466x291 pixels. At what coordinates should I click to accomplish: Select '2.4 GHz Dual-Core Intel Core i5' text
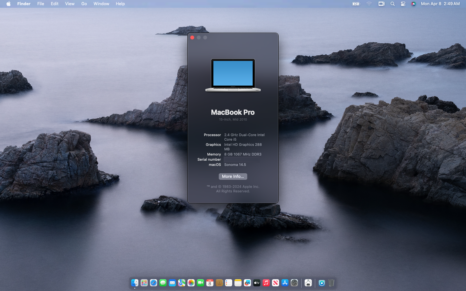(244, 137)
